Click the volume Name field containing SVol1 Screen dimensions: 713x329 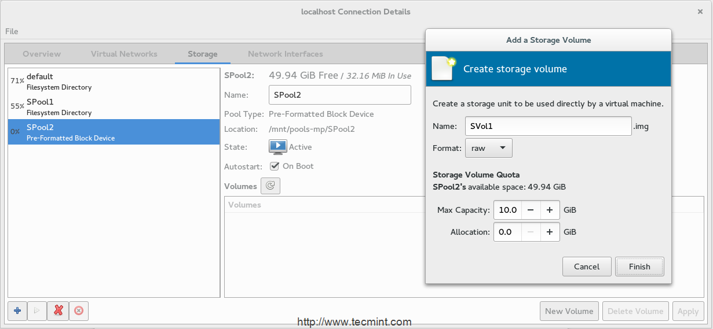click(x=547, y=126)
